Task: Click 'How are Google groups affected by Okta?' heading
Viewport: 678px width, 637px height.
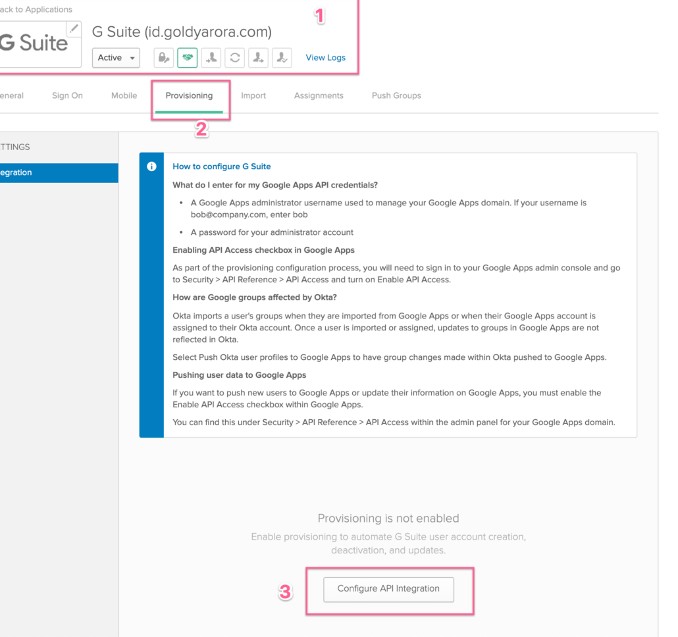Action: pyautogui.click(x=255, y=297)
